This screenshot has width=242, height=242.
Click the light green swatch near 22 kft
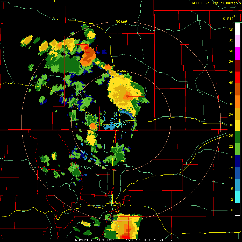(237, 149)
